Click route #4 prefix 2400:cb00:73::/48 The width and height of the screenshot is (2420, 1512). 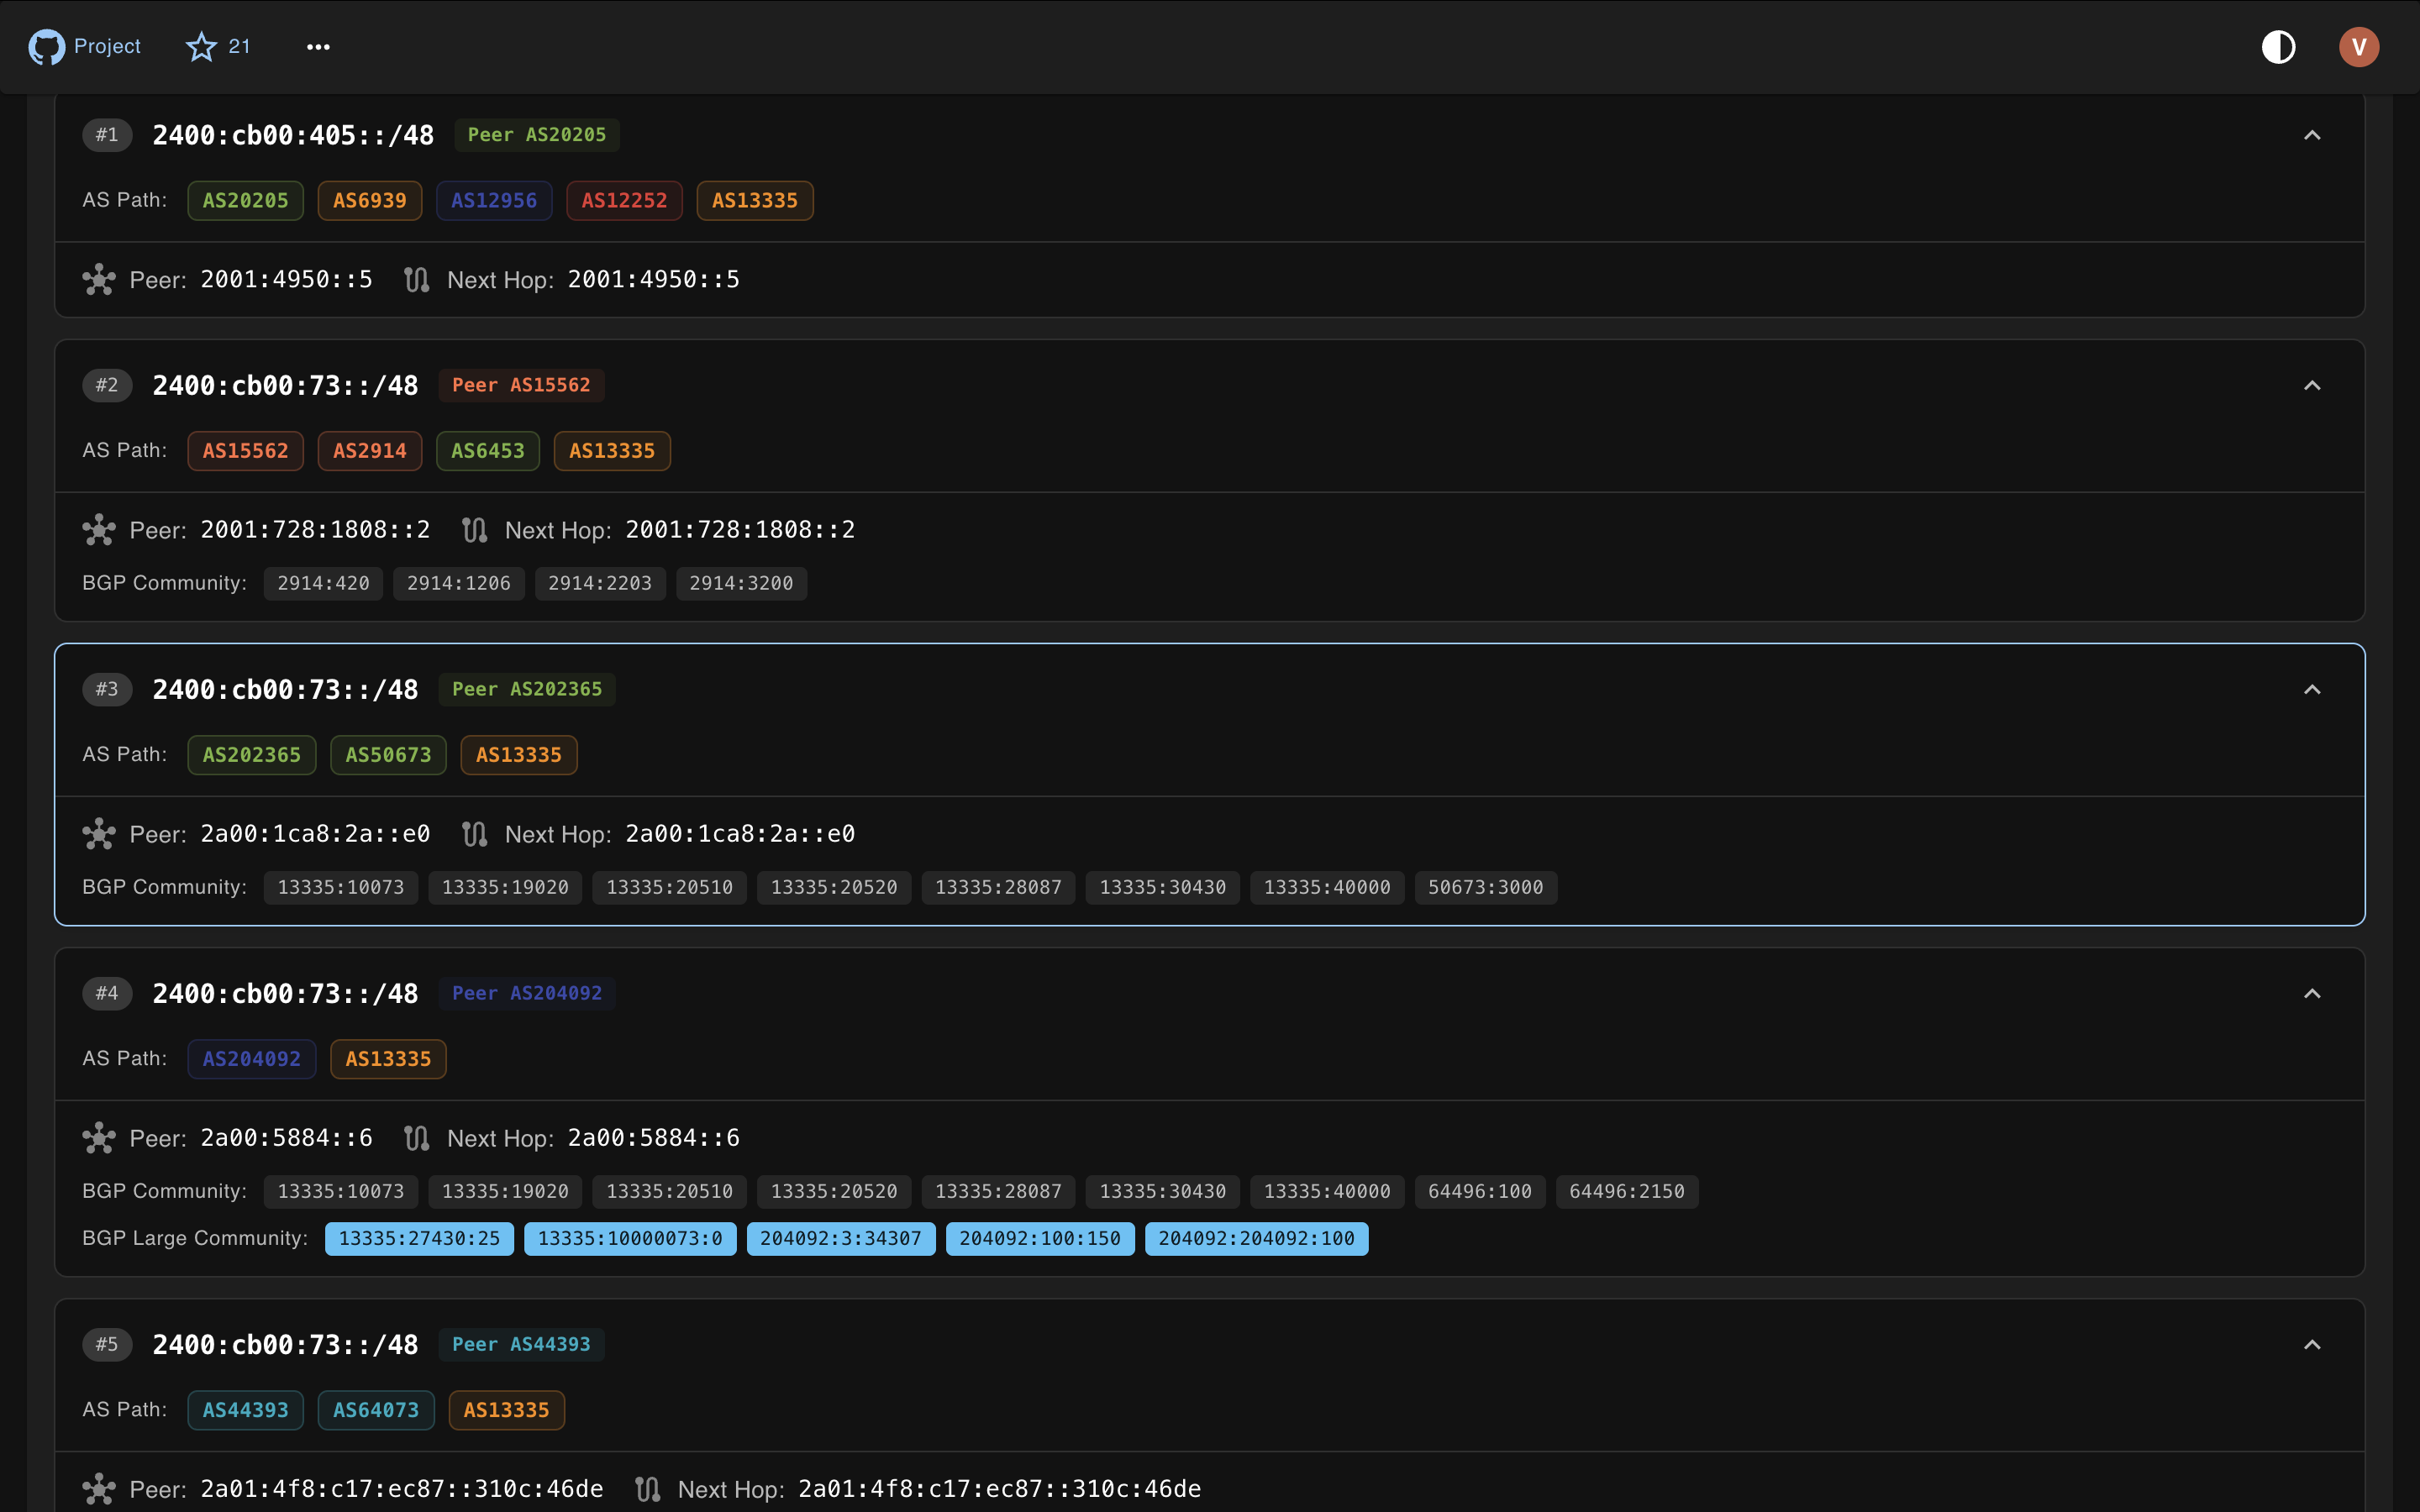coord(285,993)
